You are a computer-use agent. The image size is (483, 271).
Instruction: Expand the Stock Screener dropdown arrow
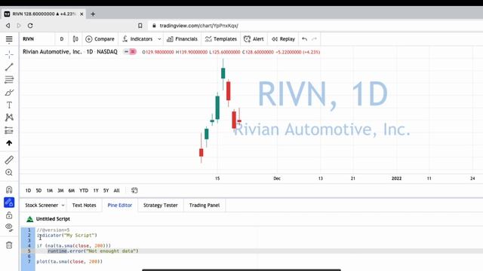(63, 206)
